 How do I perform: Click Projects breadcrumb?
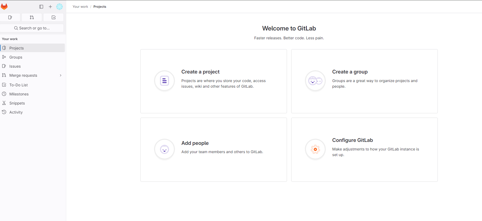coord(100,7)
